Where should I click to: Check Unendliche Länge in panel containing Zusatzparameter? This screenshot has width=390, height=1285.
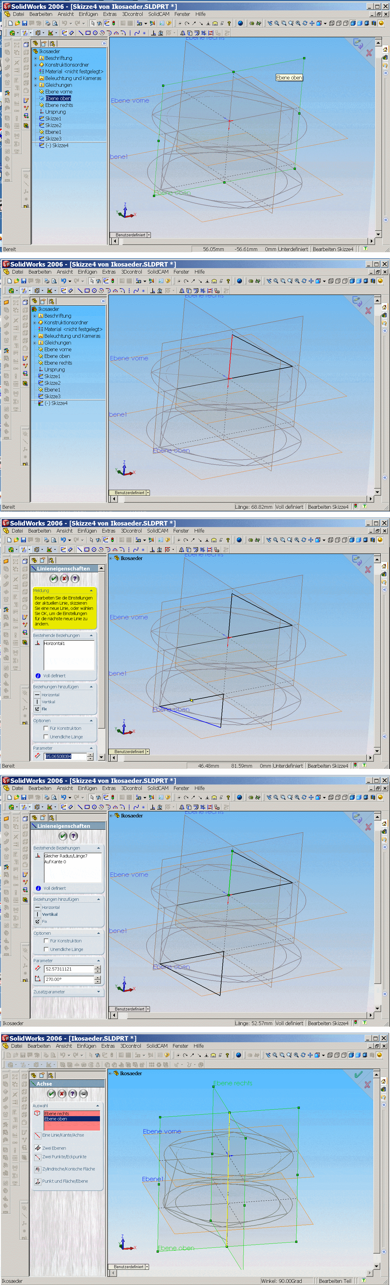(x=46, y=949)
